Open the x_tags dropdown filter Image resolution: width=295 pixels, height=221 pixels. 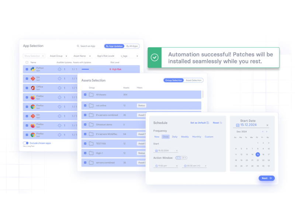click(x=129, y=56)
